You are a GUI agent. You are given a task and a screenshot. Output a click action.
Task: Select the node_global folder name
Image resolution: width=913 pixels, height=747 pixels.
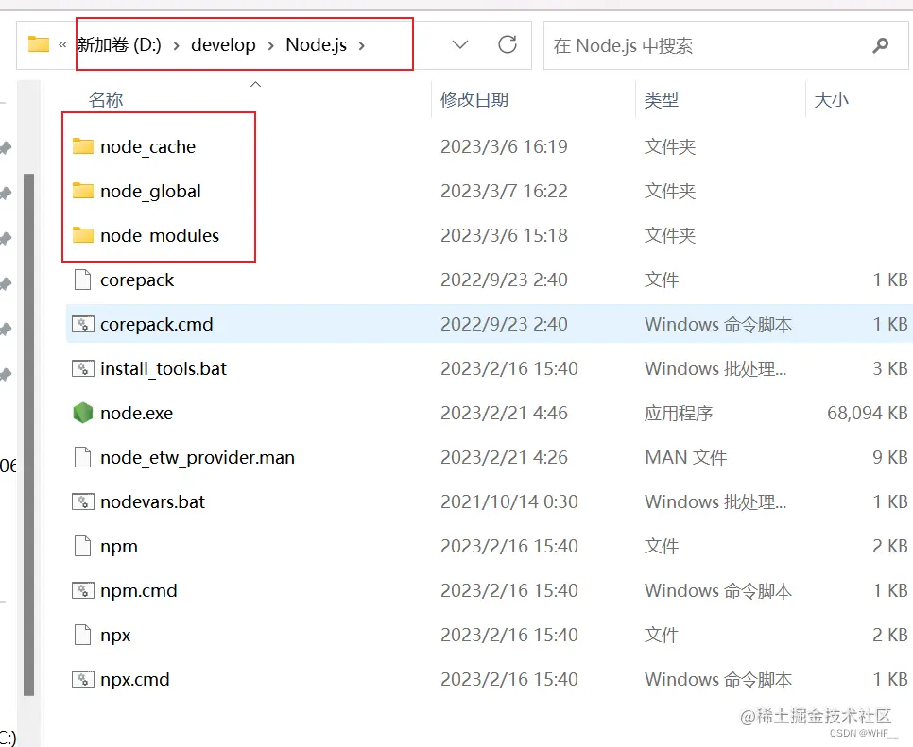pyautogui.click(x=150, y=192)
